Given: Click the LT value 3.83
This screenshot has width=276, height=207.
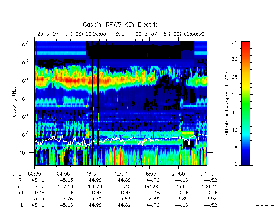Looking at the screenshot, I should pos(126,199).
